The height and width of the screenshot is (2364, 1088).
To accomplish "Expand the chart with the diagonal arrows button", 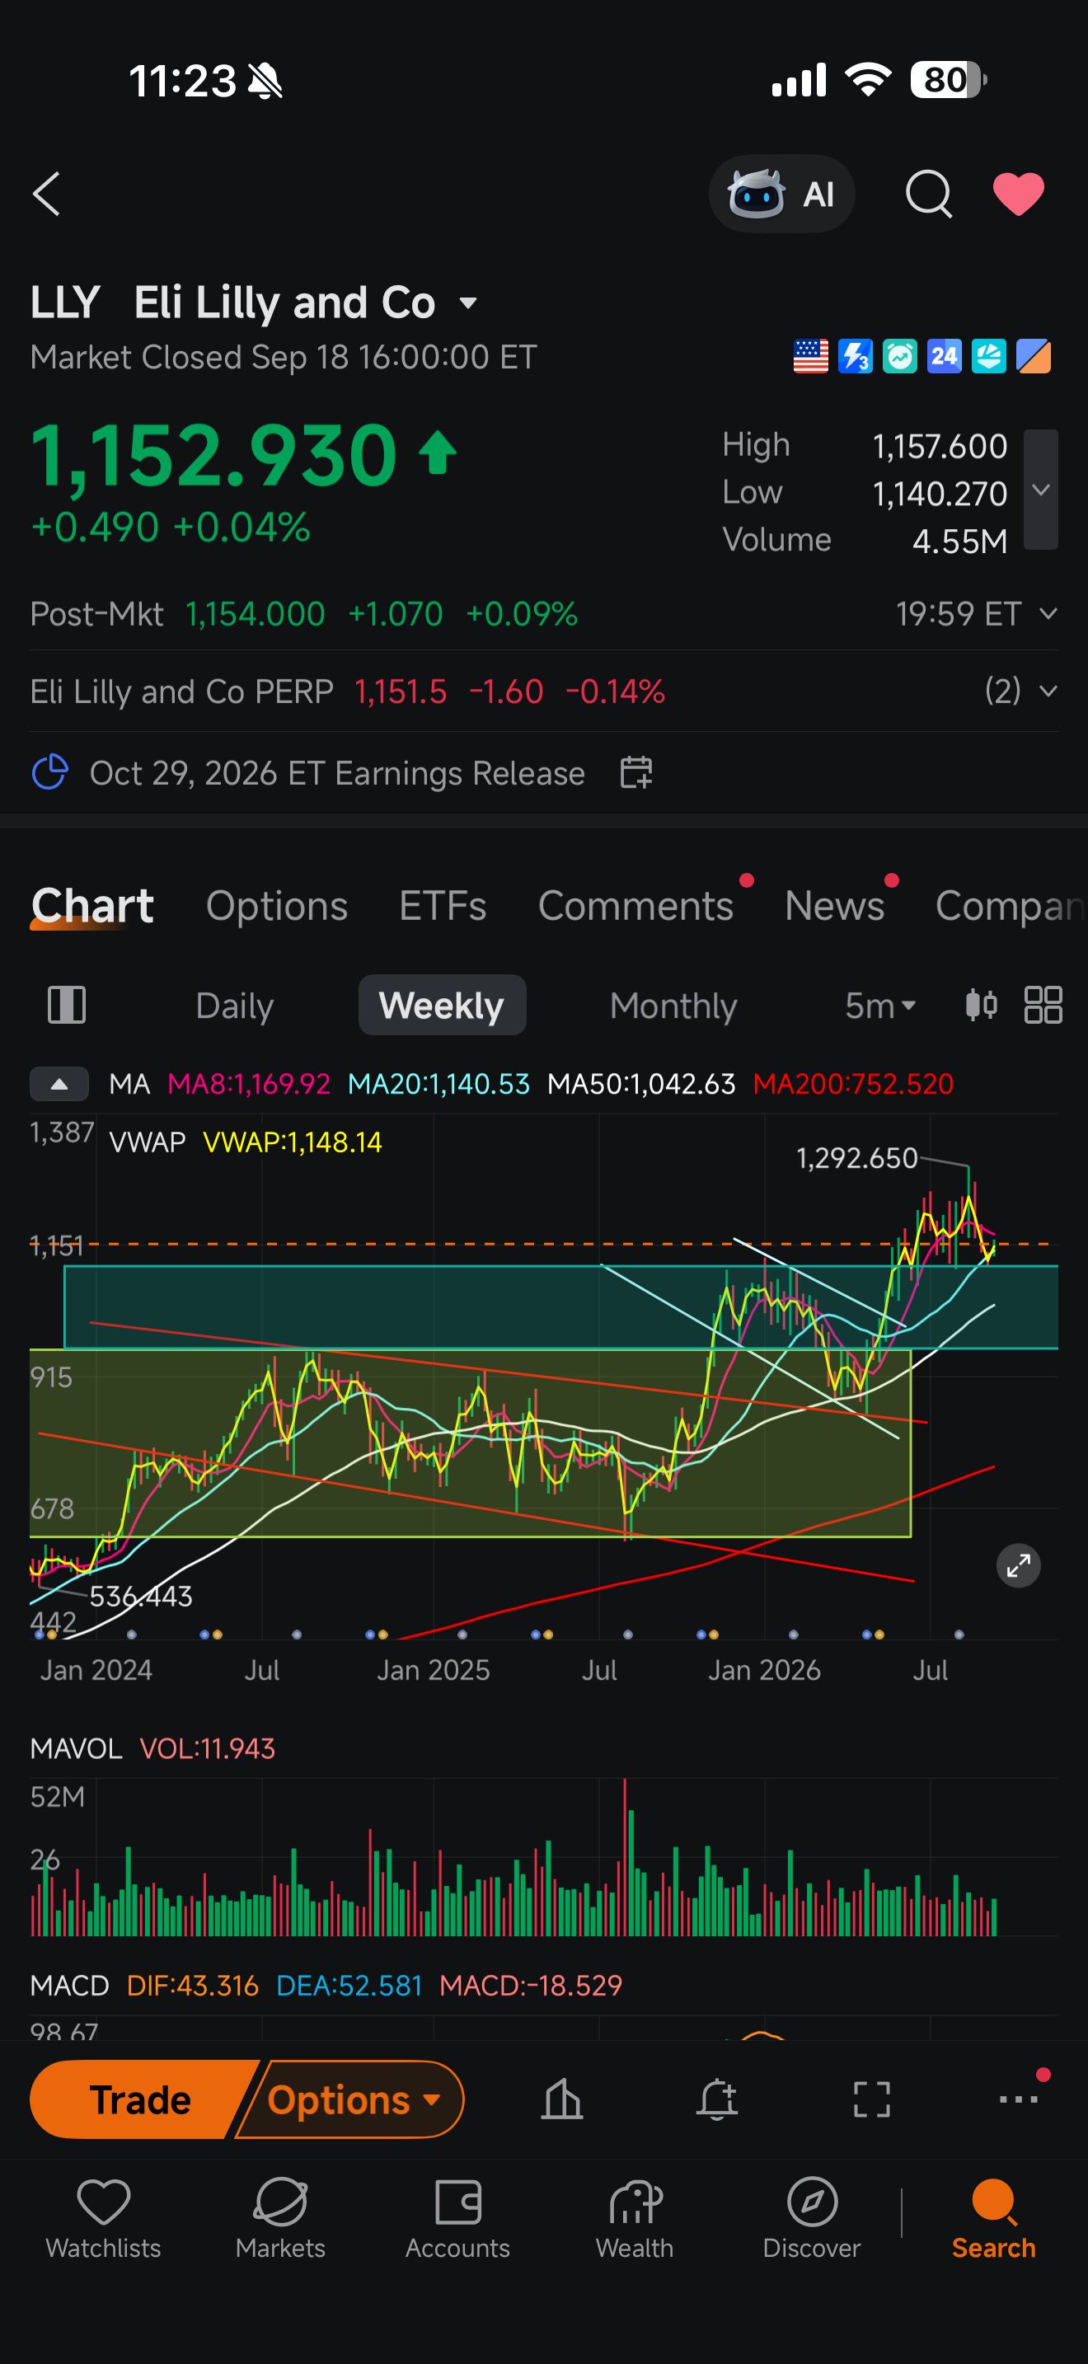I will 1018,1565.
